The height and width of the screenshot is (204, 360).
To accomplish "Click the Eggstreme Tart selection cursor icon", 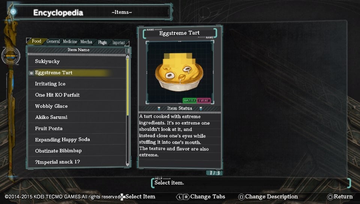I will (x=31, y=73).
